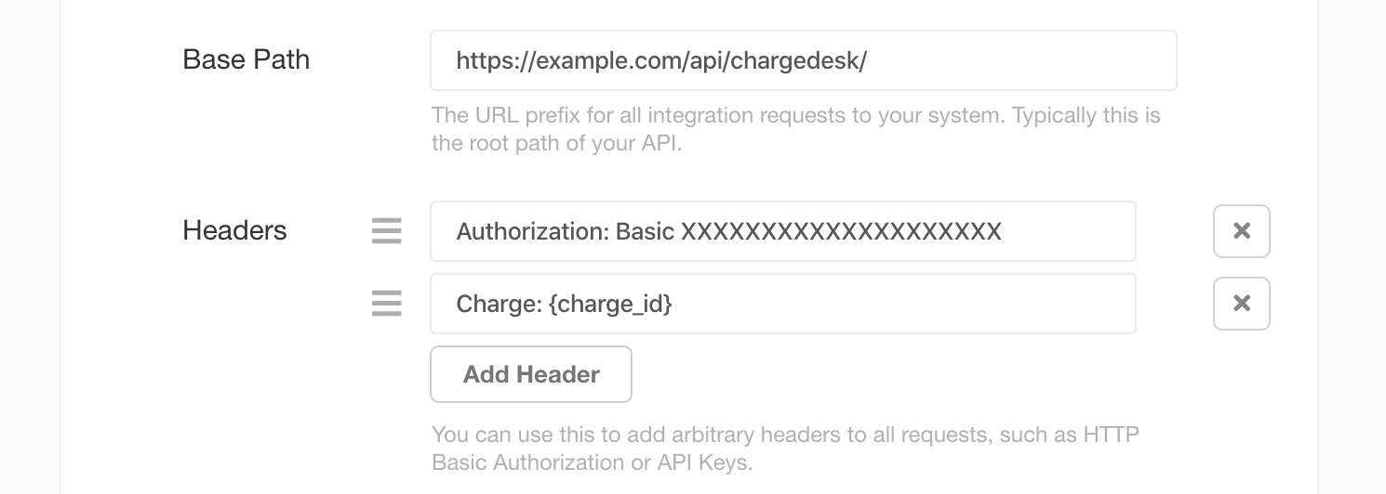Image resolution: width=1386 pixels, height=494 pixels.
Task: Click the Base Path label
Action: [246, 59]
